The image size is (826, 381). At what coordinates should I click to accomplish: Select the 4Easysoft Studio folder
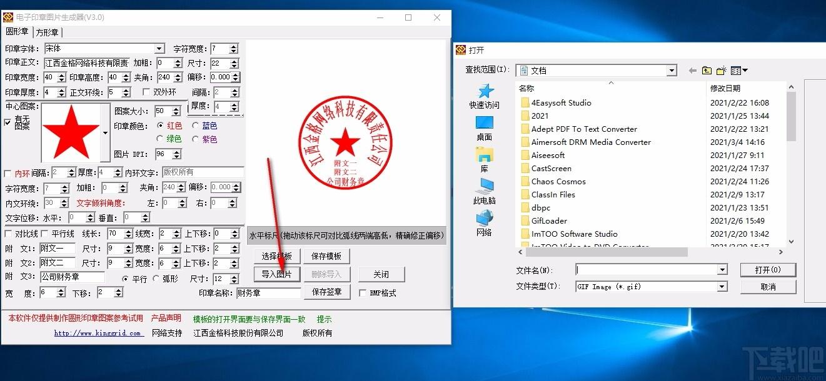(x=555, y=102)
